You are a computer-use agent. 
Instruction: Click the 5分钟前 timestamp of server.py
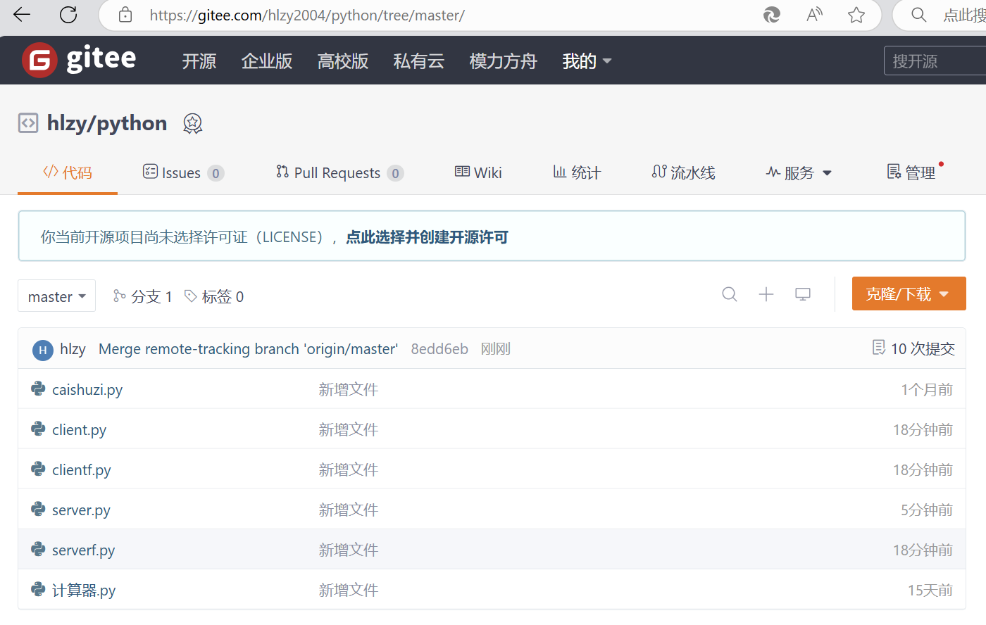[x=927, y=510]
